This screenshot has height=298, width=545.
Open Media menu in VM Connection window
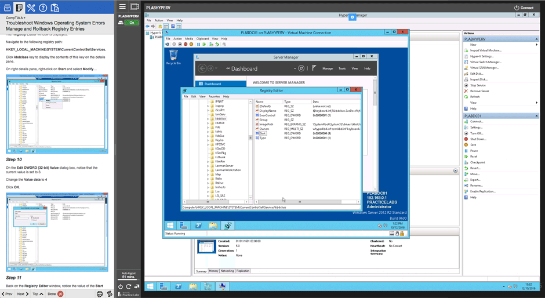189,39
